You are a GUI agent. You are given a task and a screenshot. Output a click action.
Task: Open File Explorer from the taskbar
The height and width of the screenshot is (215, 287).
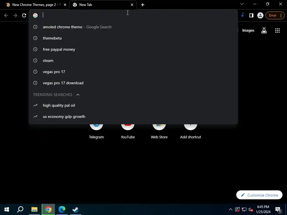(x=34, y=209)
